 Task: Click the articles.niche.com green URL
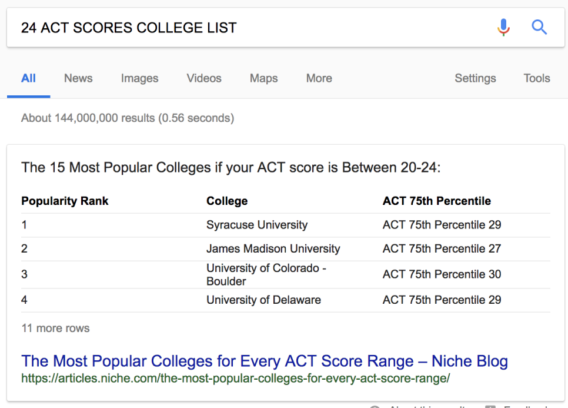coord(235,378)
